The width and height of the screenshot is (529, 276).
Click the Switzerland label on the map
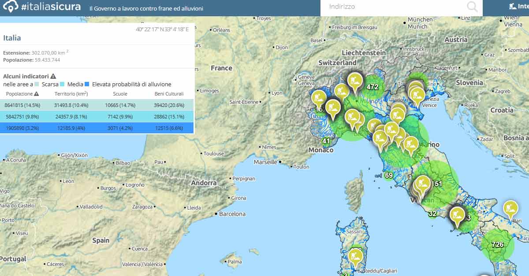(337, 63)
